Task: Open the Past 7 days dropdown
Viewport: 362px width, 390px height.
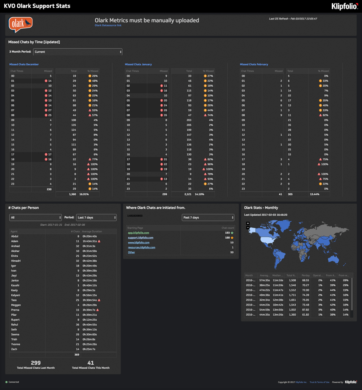Action: tap(208, 218)
